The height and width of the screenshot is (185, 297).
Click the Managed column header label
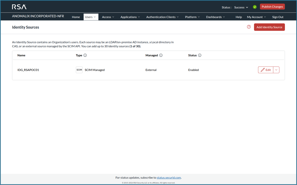click(x=152, y=55)
